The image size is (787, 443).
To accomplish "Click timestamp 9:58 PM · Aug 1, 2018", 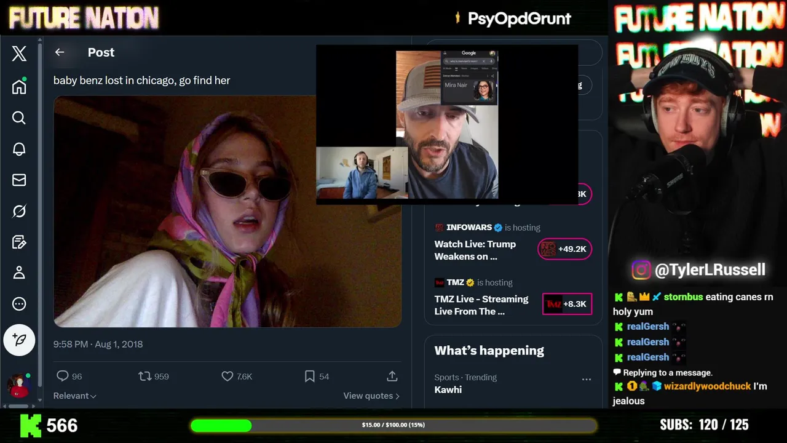I will (x=98, y=344).
